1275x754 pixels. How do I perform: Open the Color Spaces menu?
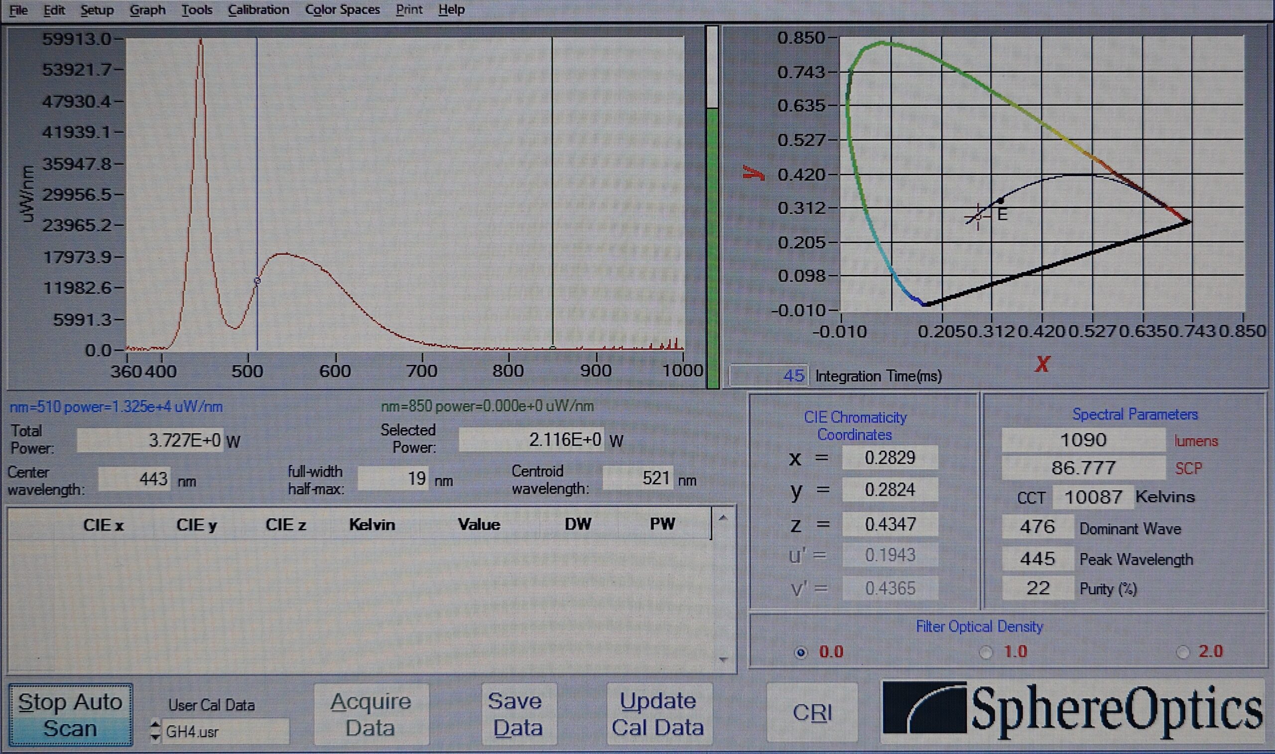pos(342,9)
